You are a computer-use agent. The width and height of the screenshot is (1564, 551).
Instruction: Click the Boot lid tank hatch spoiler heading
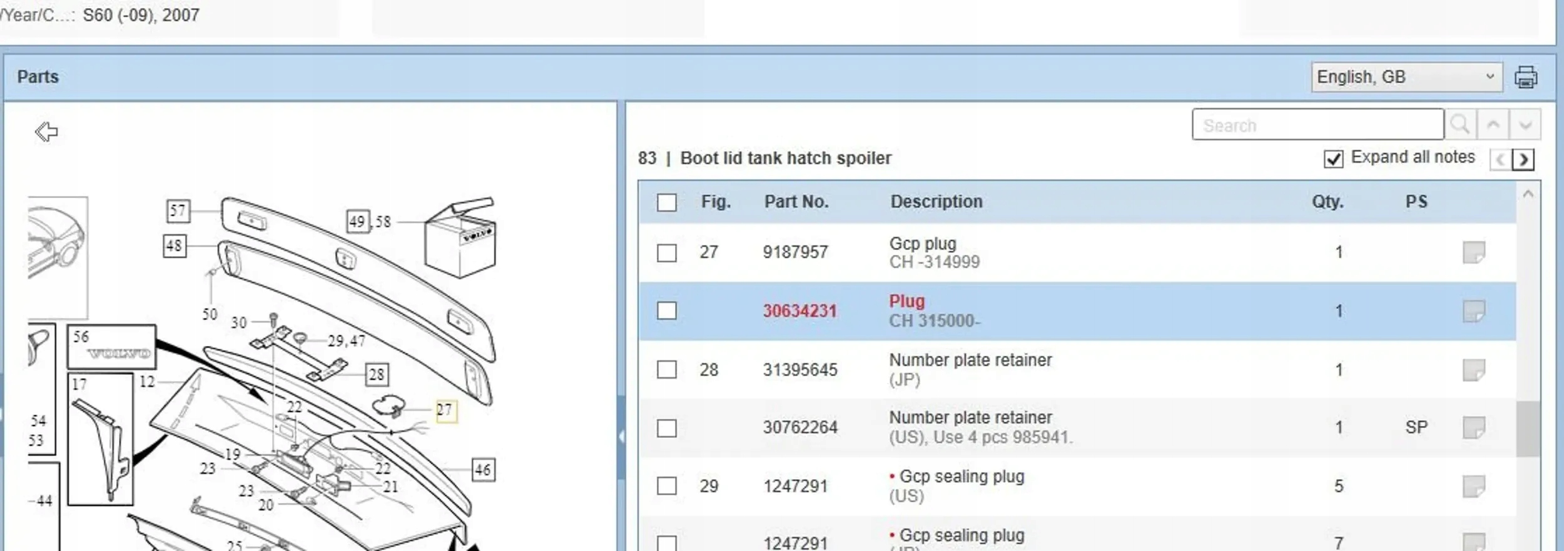click(x=786, y=158)
